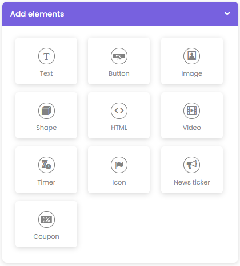Screen dimensions: 240x266
Task: Select the Icon element flag icon
Action: [119, 165]
